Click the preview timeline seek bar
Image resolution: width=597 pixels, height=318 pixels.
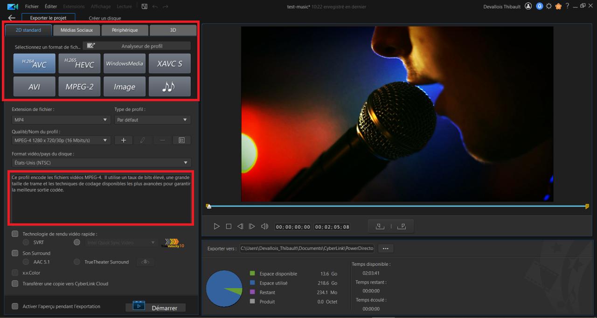point(397,206)
